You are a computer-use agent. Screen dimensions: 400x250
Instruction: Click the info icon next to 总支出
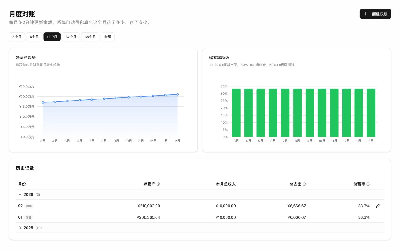[304, 184]
